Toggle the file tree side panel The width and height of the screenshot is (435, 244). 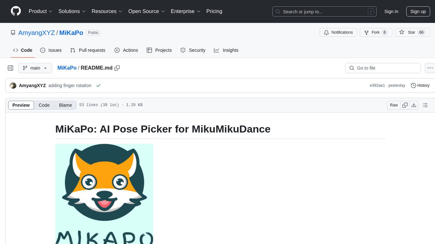[11, 68]
